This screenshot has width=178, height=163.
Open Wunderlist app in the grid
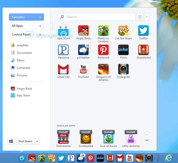click(143, 50)
